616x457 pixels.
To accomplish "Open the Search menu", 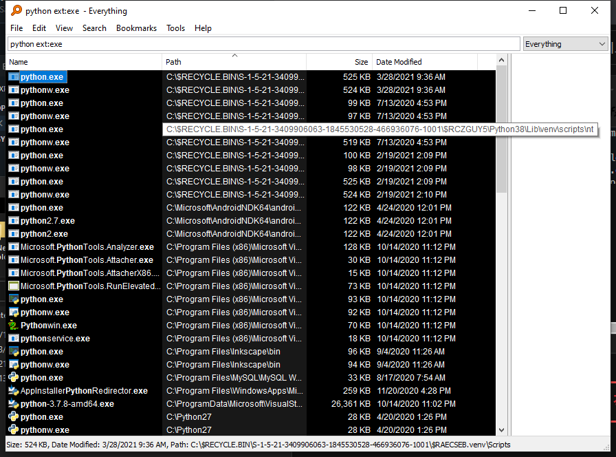I will click(94, 28).
